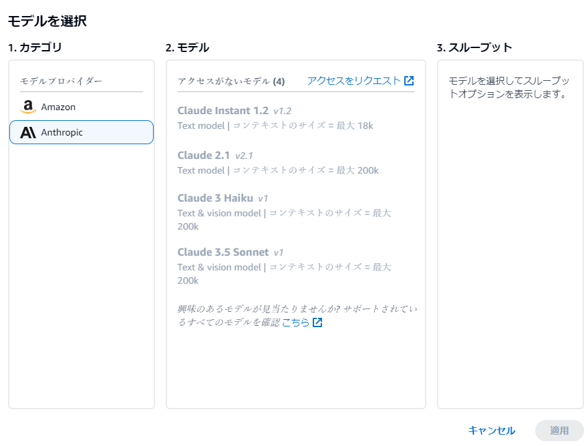Click external-link icon next to こちら
This screenshot has width=588, height=446.
[317, 322]
